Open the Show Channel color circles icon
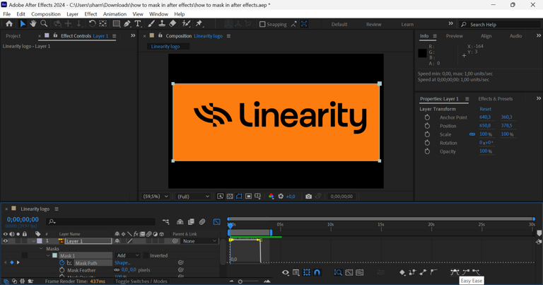Viewport: 543px width, 285px height. point(271,197)
